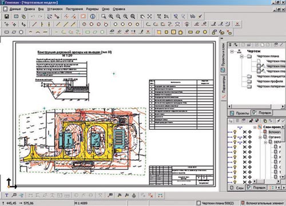Click the red X delete icon in bottom toolbar
Image resolution: width=286 pixels, height=206 pixels.
tap(151, 195)
